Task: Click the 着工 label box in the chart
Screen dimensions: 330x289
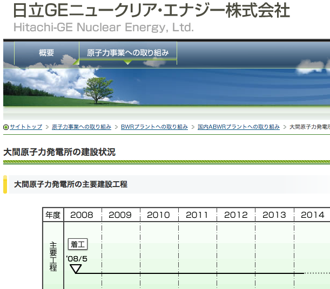Action: [x=78, y=244]
